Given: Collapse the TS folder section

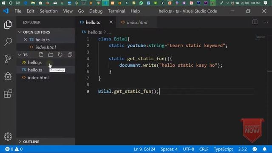Looking at the screenshot, I should tap(20, 55).
